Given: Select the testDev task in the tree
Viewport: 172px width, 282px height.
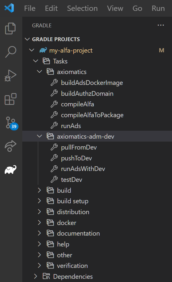Looking at the screenshot, I should pos(72,179).
